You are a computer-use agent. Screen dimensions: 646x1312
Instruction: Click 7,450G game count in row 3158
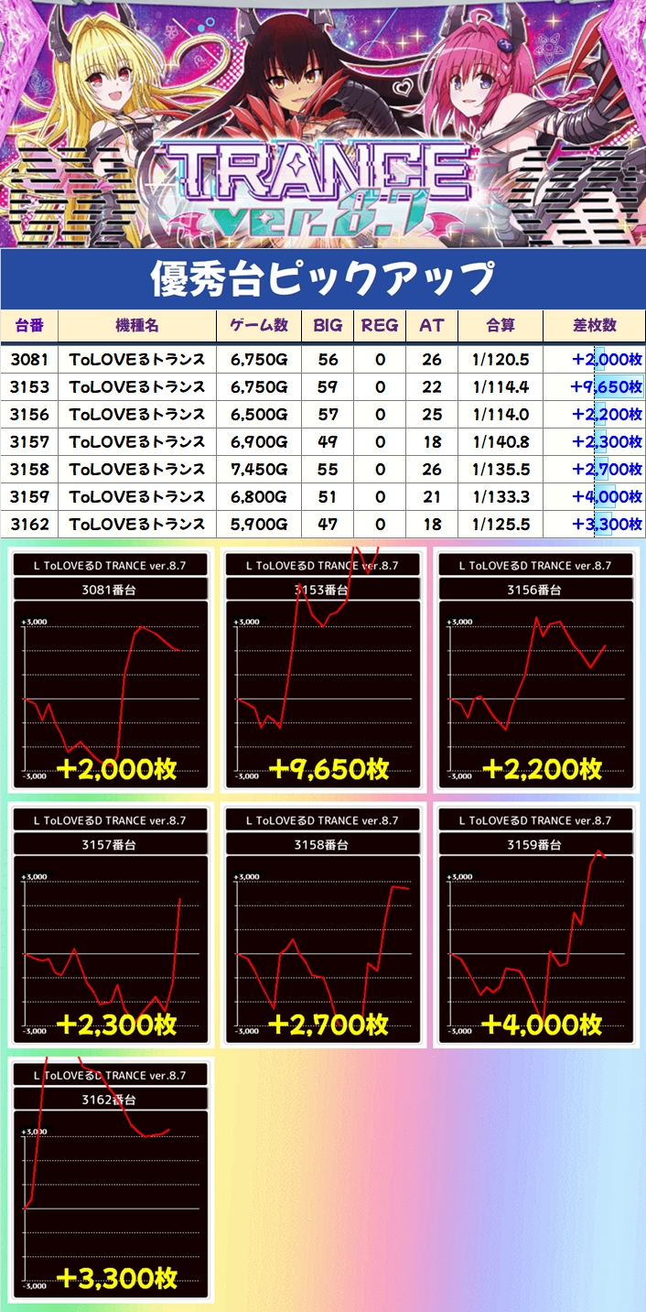[258, 470]
